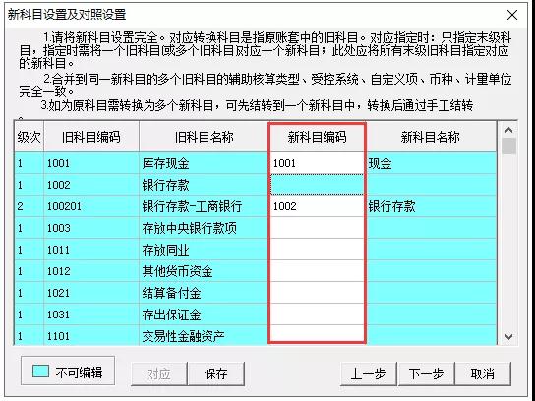Close the 新科目设置及对照设置 dialog
The image size is (535, 401).
pyautogui.click(x=512, y=15)
